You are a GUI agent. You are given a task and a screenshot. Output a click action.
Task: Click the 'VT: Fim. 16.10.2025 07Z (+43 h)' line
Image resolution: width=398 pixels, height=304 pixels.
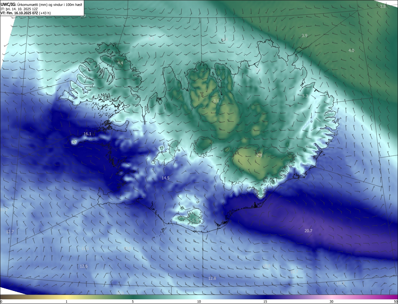point(25,13)
